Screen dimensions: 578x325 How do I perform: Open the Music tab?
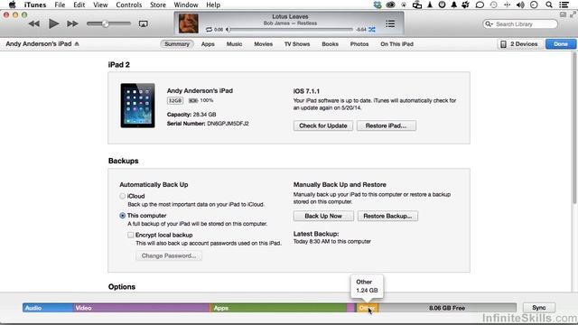[x=234, y=44]
